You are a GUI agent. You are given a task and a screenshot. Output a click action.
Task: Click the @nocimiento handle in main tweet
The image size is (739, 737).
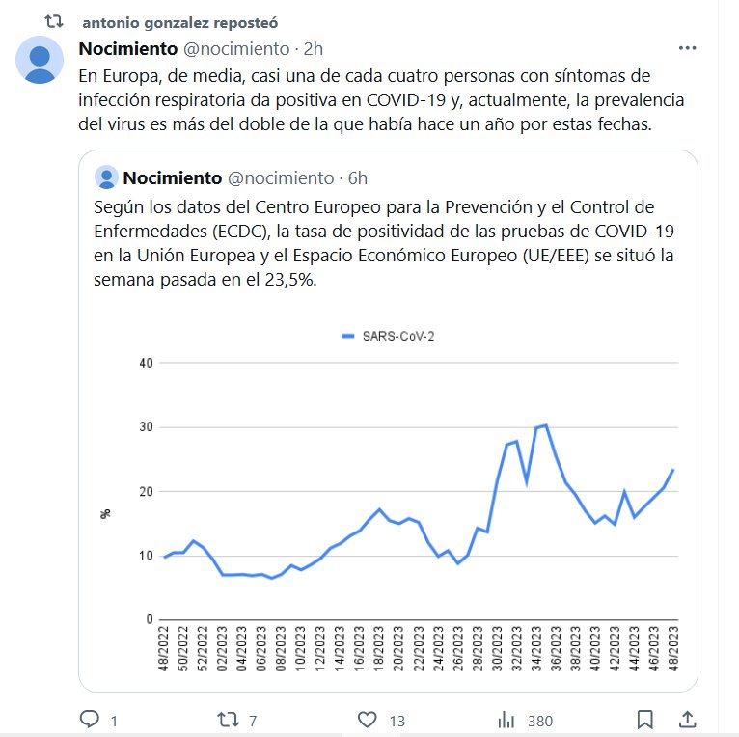(x=236, y=48)
